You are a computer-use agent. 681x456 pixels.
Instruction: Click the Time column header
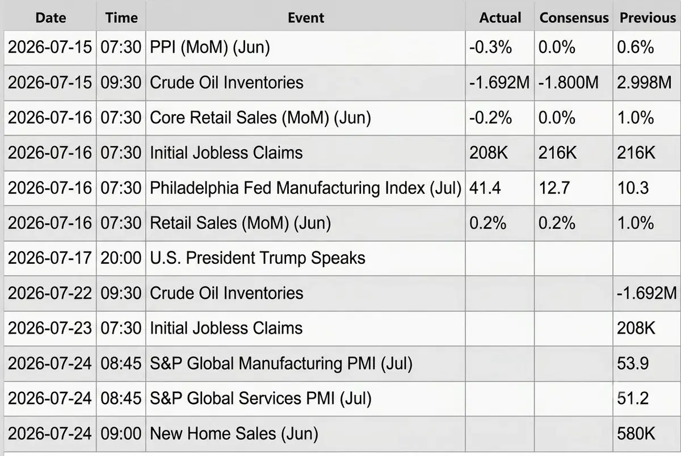click(121, 18)
